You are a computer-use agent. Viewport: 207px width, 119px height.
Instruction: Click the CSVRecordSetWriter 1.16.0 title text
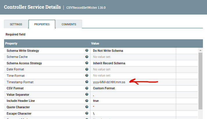tap(86, 8)
